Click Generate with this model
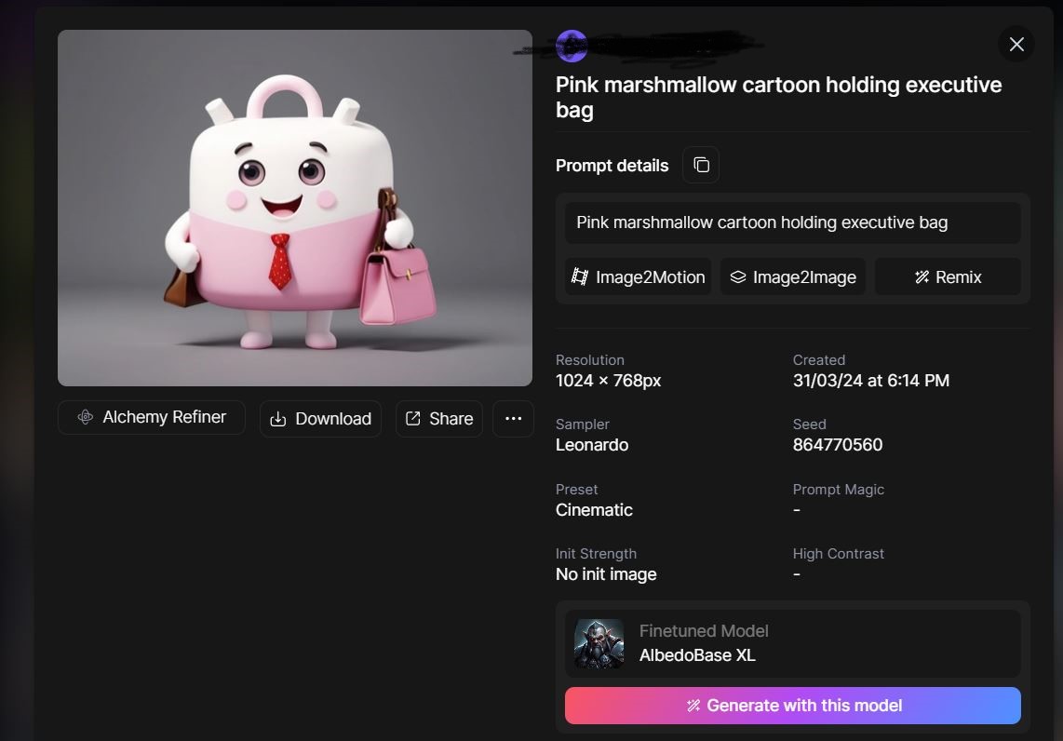This screenshot has height=741, width=1063. click(792, 705)
